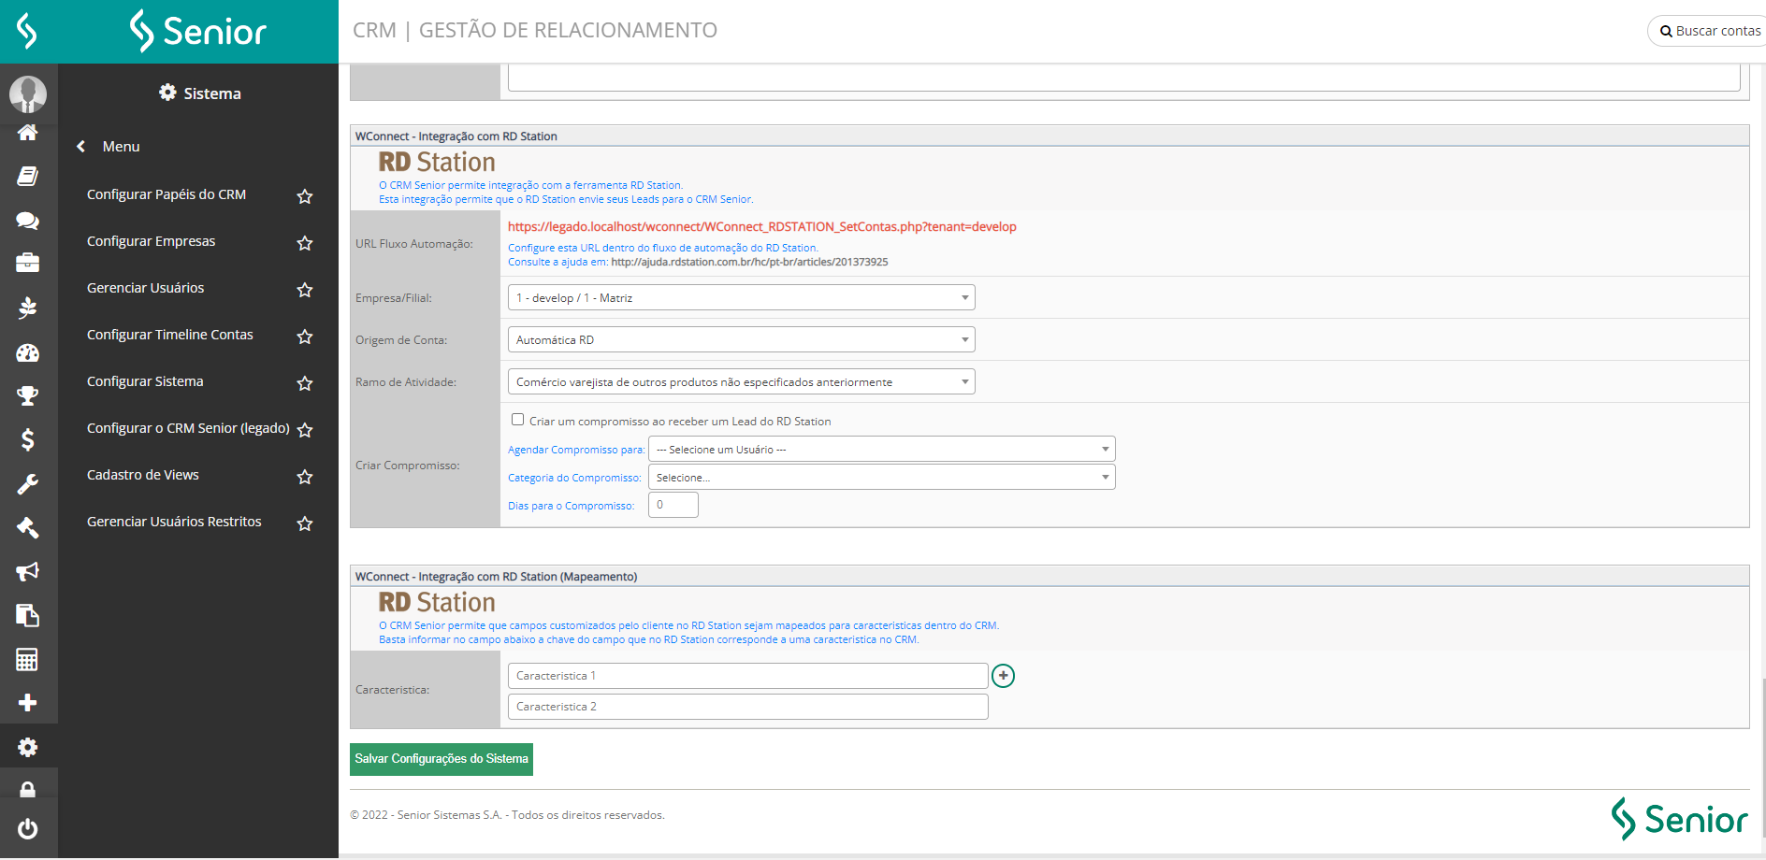Favorite Configurar Papéis do CRM with star
This screenshot has width=1766, height=860.
click(305, 196)
